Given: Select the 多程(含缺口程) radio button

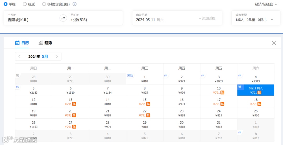Looking at the screenshot, I should point(44,4).
